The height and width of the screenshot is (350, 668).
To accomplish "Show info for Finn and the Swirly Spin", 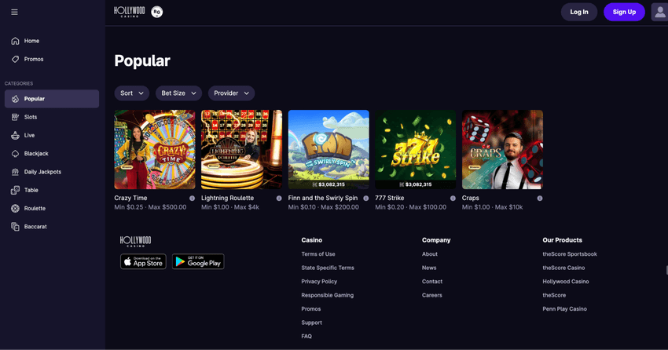I will point(366,199).
